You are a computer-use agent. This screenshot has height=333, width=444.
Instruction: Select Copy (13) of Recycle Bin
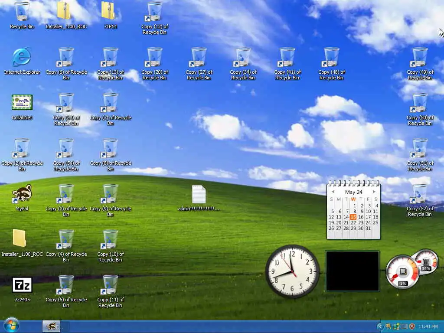point(110,64)
